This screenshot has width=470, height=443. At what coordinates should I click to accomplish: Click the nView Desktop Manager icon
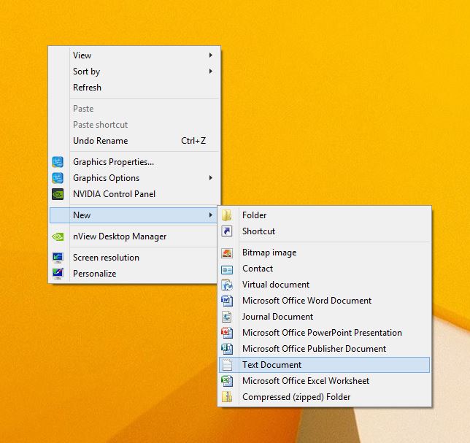(x=58, y=236)
